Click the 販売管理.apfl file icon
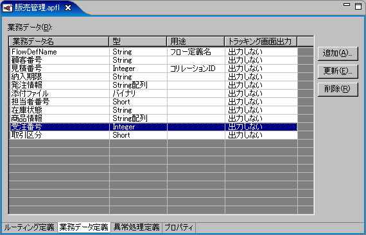 pyautogui.click(x=8, y=8)
